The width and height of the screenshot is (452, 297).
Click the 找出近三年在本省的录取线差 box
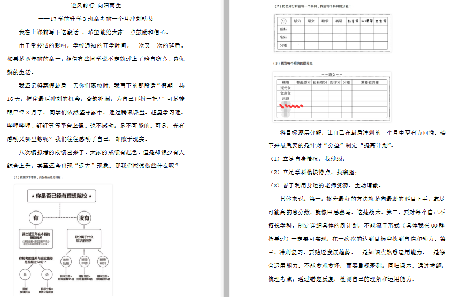pos(36,237)
